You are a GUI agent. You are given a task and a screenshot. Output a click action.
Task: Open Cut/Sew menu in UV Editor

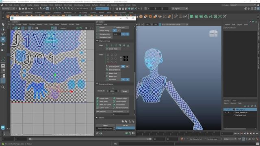coord(32,24)
